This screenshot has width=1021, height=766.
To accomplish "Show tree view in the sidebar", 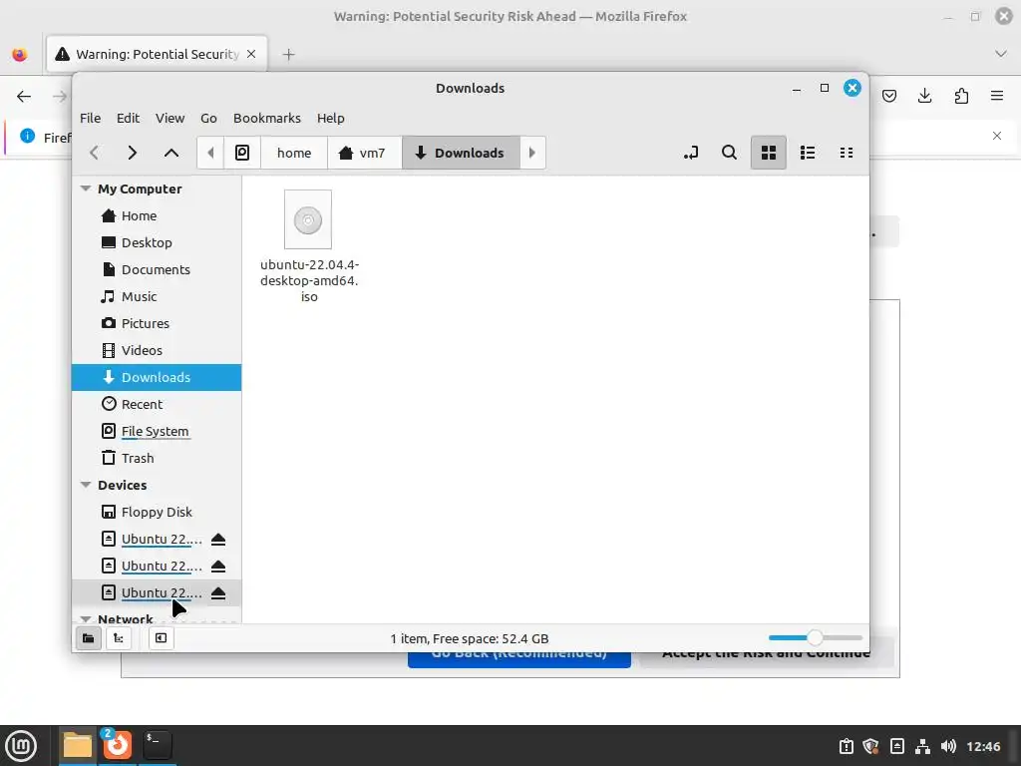I will pyautogui.click(x=119, y=638).
